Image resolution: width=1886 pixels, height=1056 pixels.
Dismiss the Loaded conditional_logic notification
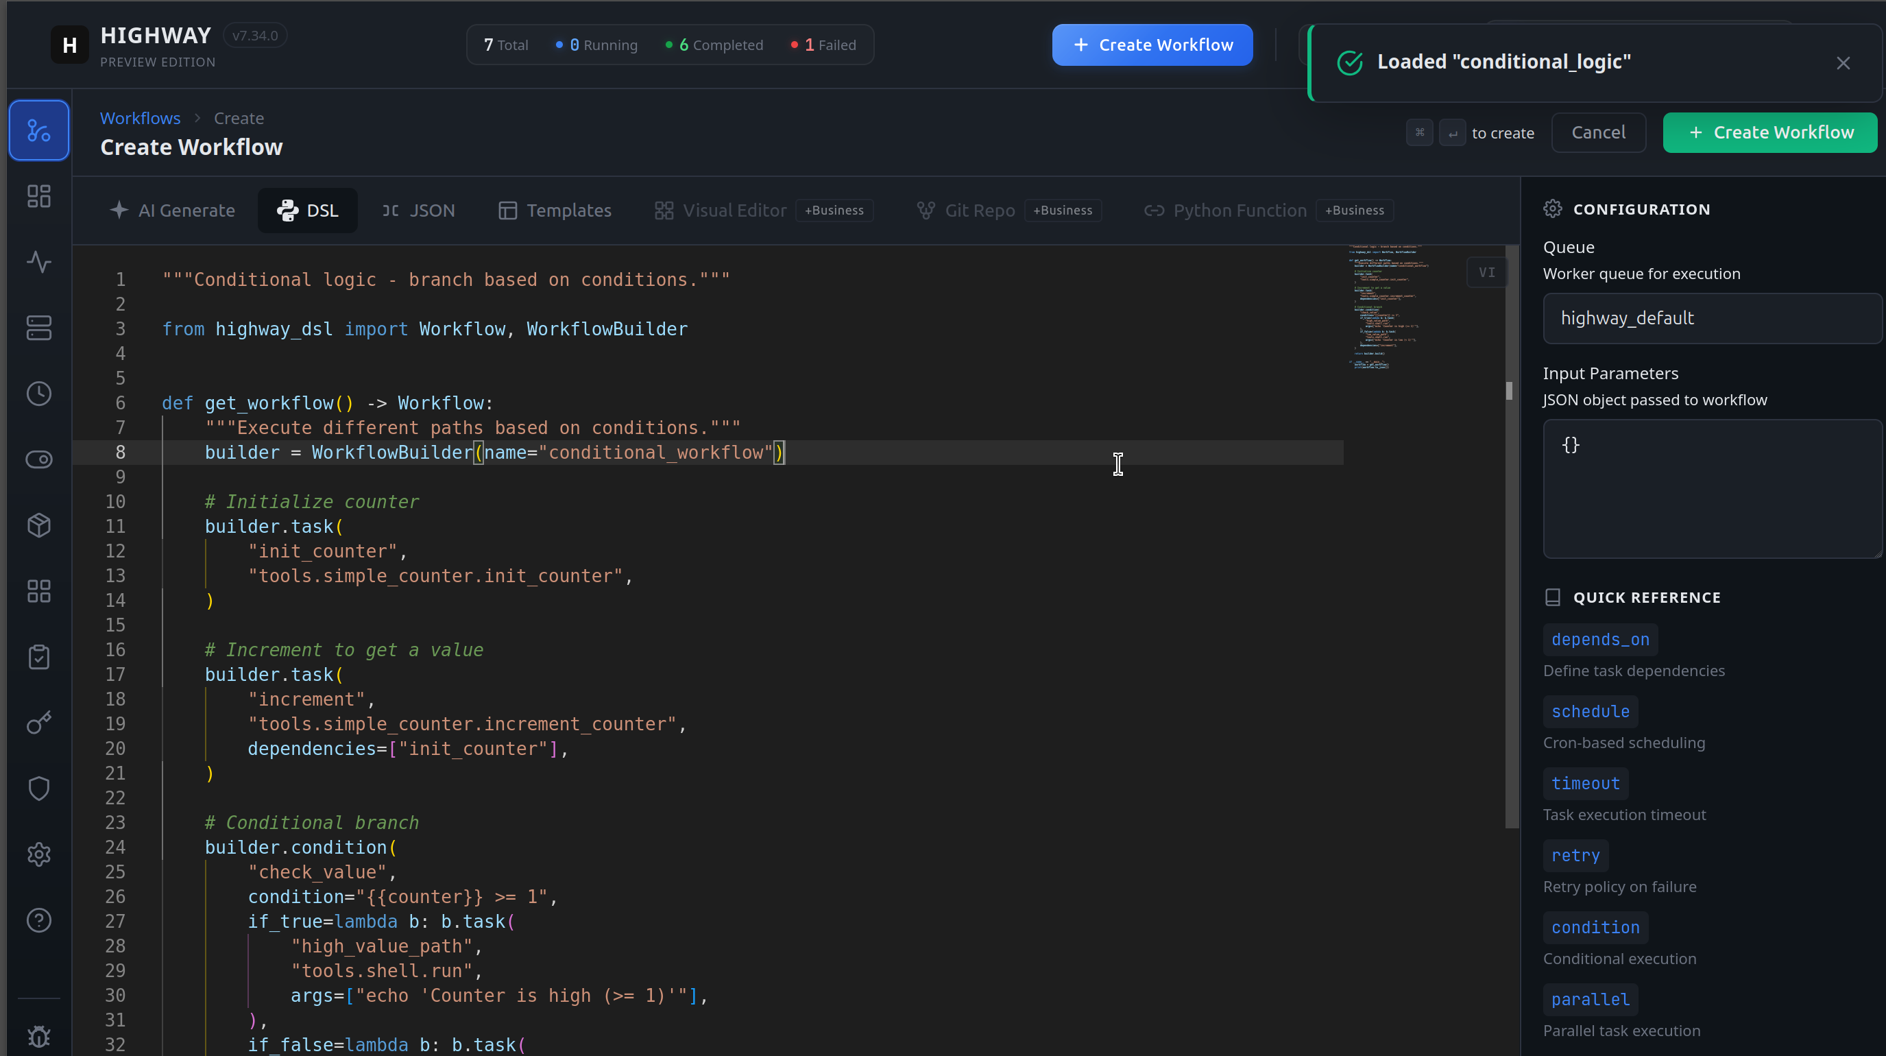[x=1843, y=63]
